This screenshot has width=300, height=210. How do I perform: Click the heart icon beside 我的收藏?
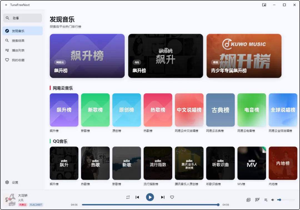7,60
